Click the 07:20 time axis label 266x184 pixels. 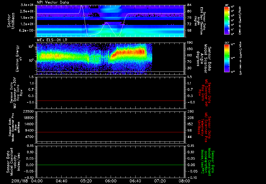coord(160,181)
